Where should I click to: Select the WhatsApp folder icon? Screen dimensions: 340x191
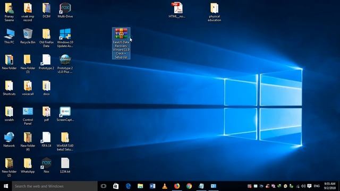coord(28,166)
